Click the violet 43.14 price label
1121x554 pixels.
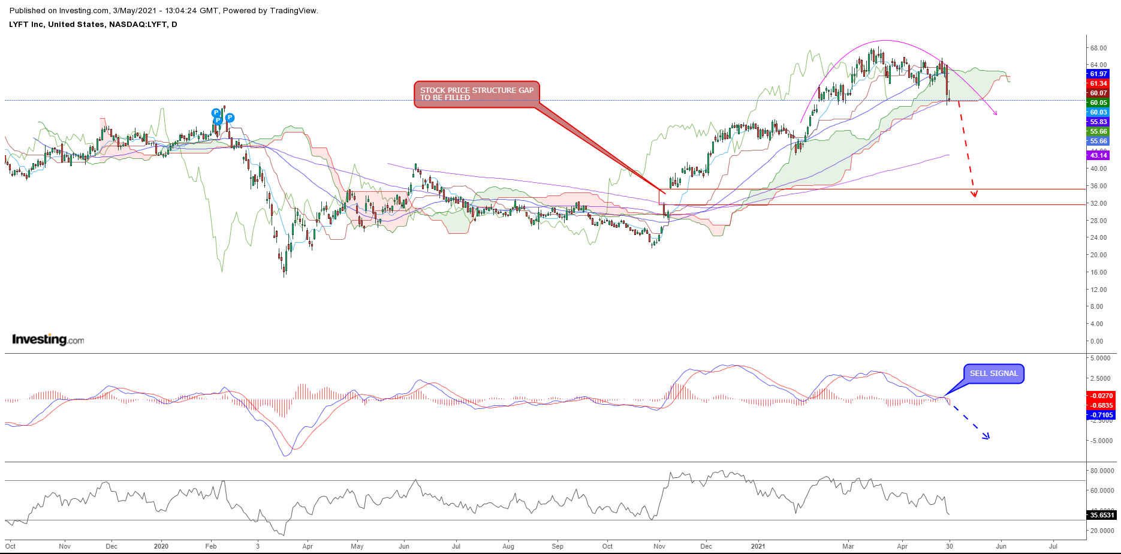(1098, 156)
